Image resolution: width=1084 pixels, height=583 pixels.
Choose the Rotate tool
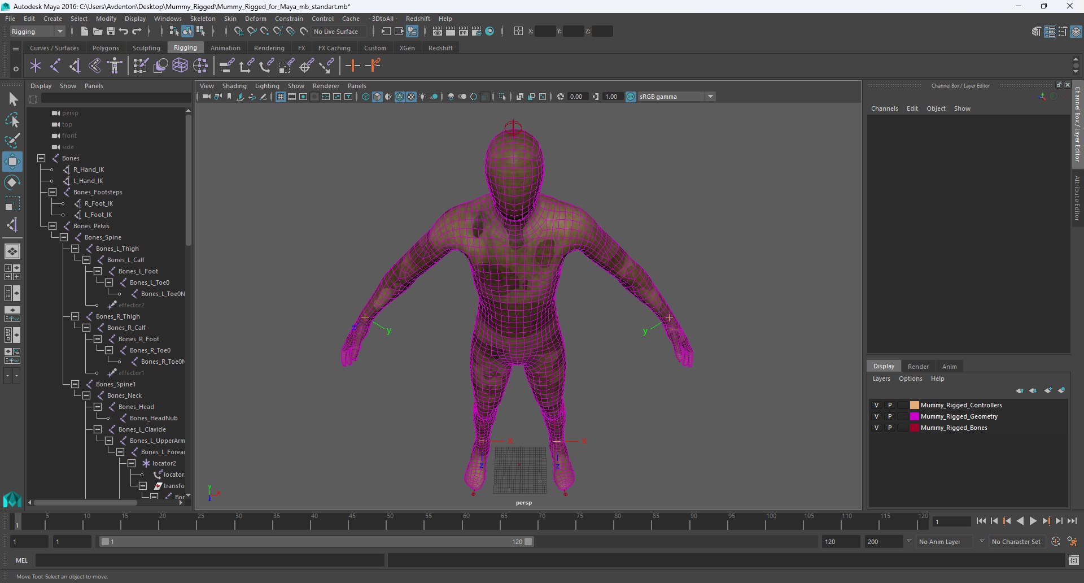coord(12,182)
